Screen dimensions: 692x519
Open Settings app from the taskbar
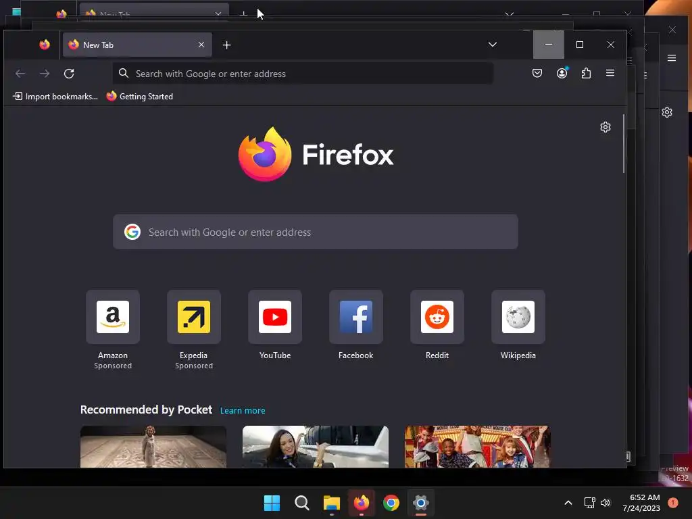coord(421,503)
